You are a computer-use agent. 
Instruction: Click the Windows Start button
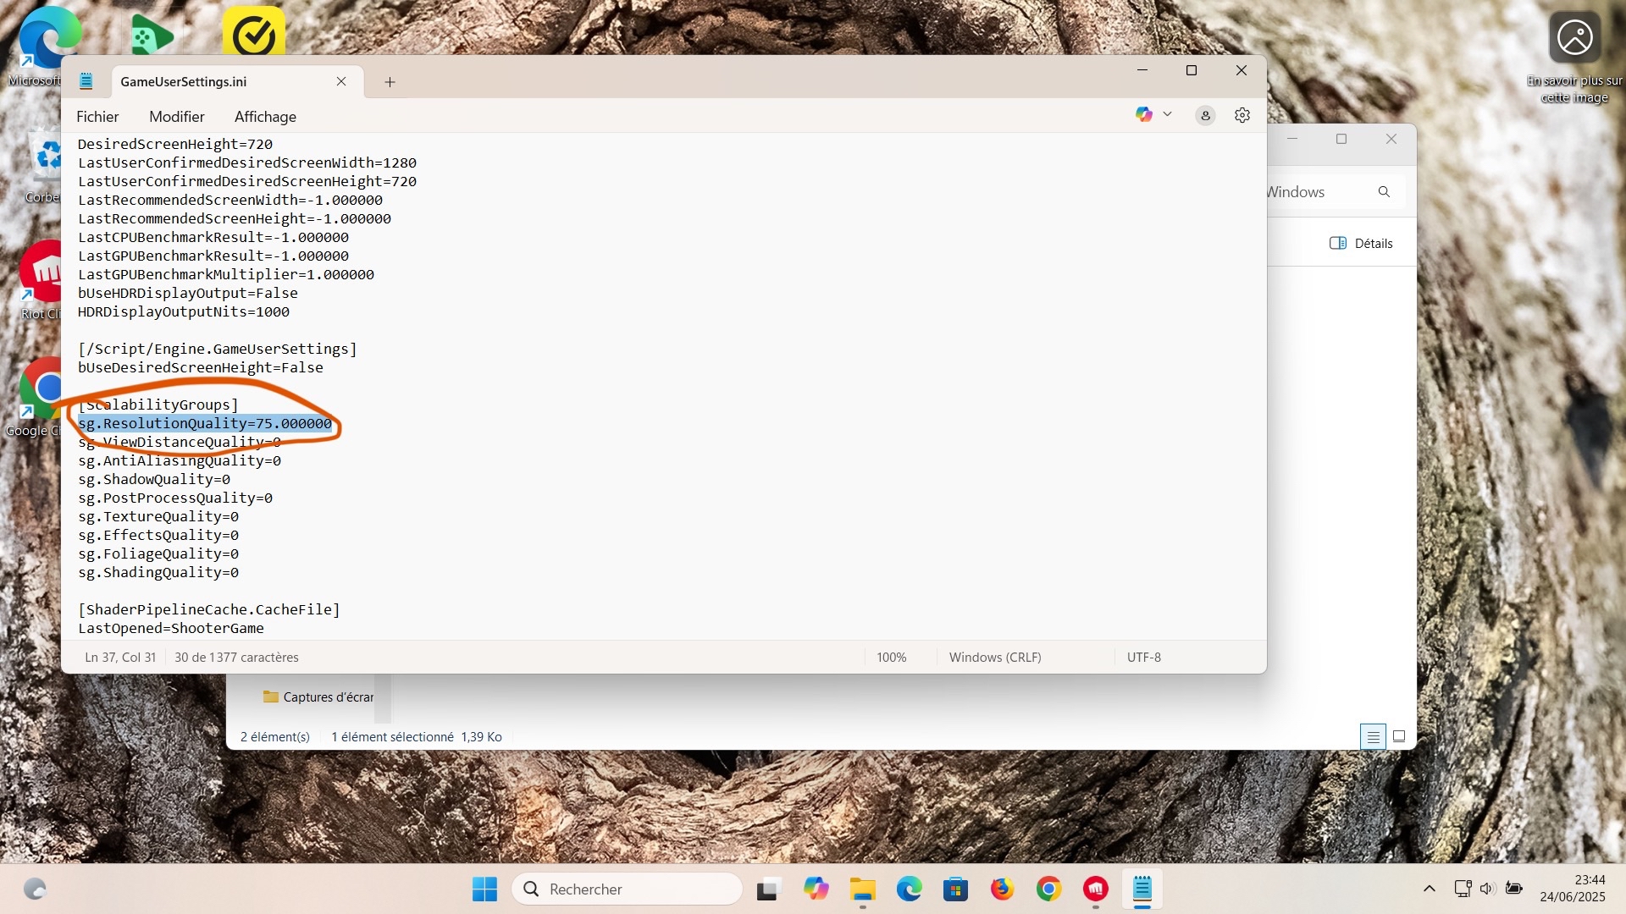484,889
